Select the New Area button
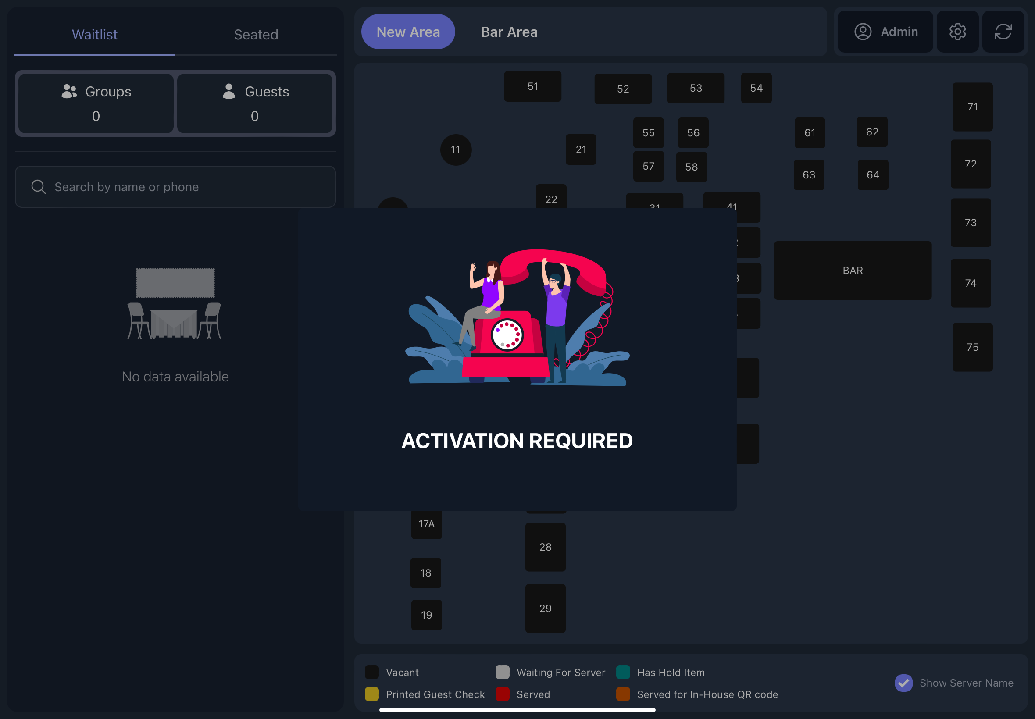 click(408, 32)
